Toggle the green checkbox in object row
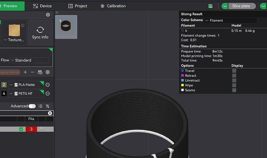Screen dimensions: 267x158 click(21, 129)
